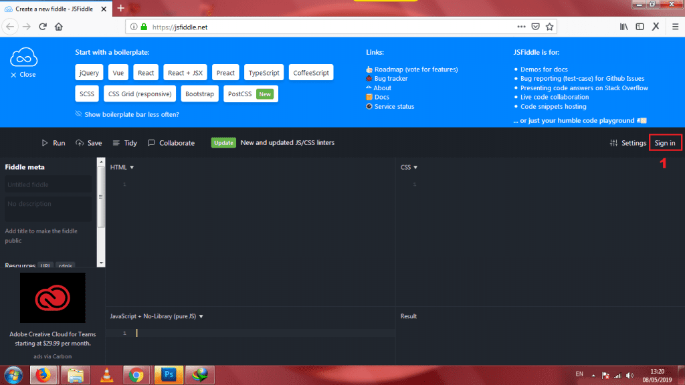Click the green padlock icon

tap(144, 27)
